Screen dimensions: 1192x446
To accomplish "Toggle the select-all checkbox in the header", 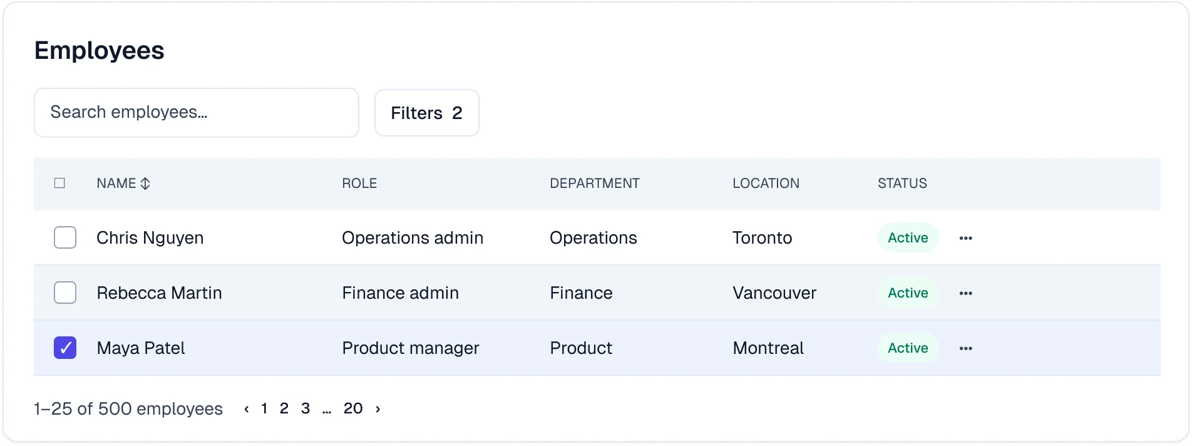I will (59, 183).
